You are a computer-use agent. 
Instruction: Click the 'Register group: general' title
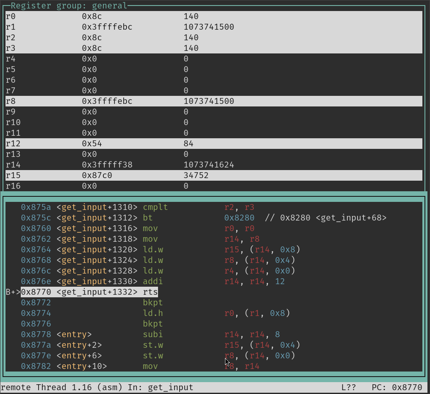click(x=69, y=6)
